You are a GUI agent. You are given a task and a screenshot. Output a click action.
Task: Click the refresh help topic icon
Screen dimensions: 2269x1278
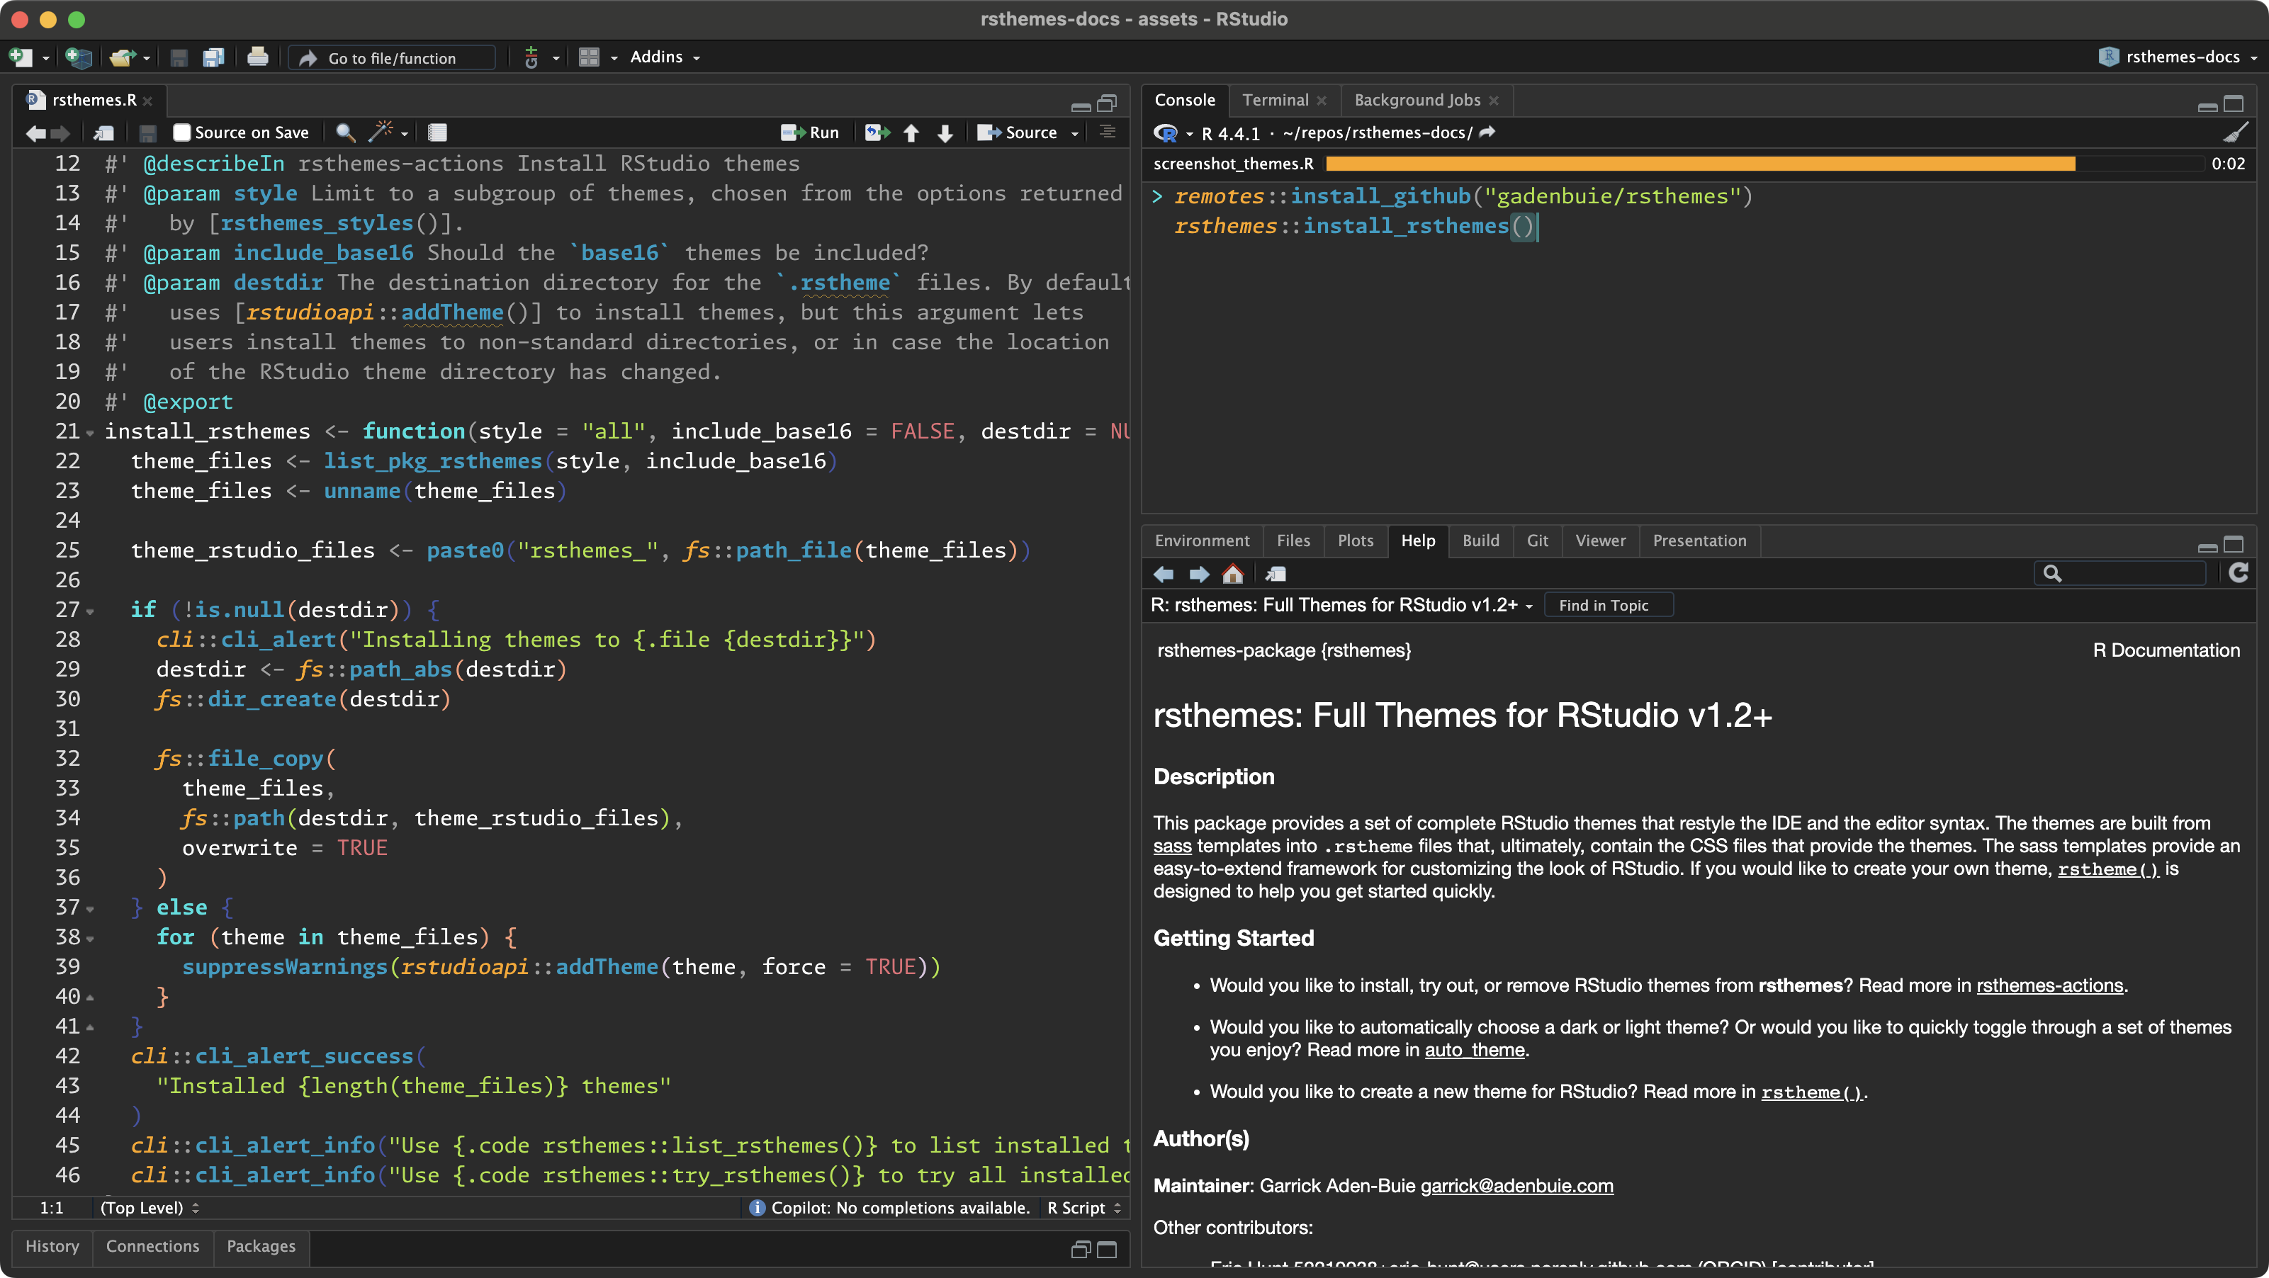pos(2238,573)
